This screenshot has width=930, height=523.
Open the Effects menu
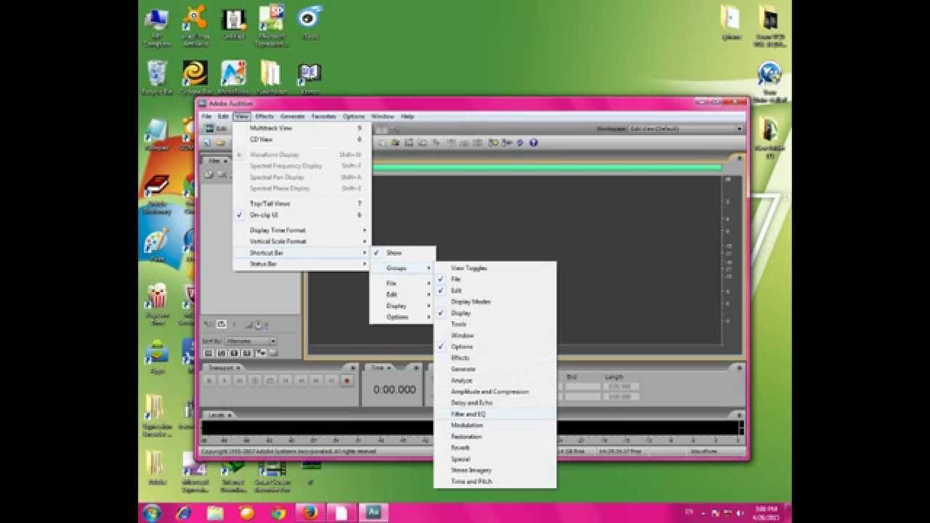tap(264, 116)
